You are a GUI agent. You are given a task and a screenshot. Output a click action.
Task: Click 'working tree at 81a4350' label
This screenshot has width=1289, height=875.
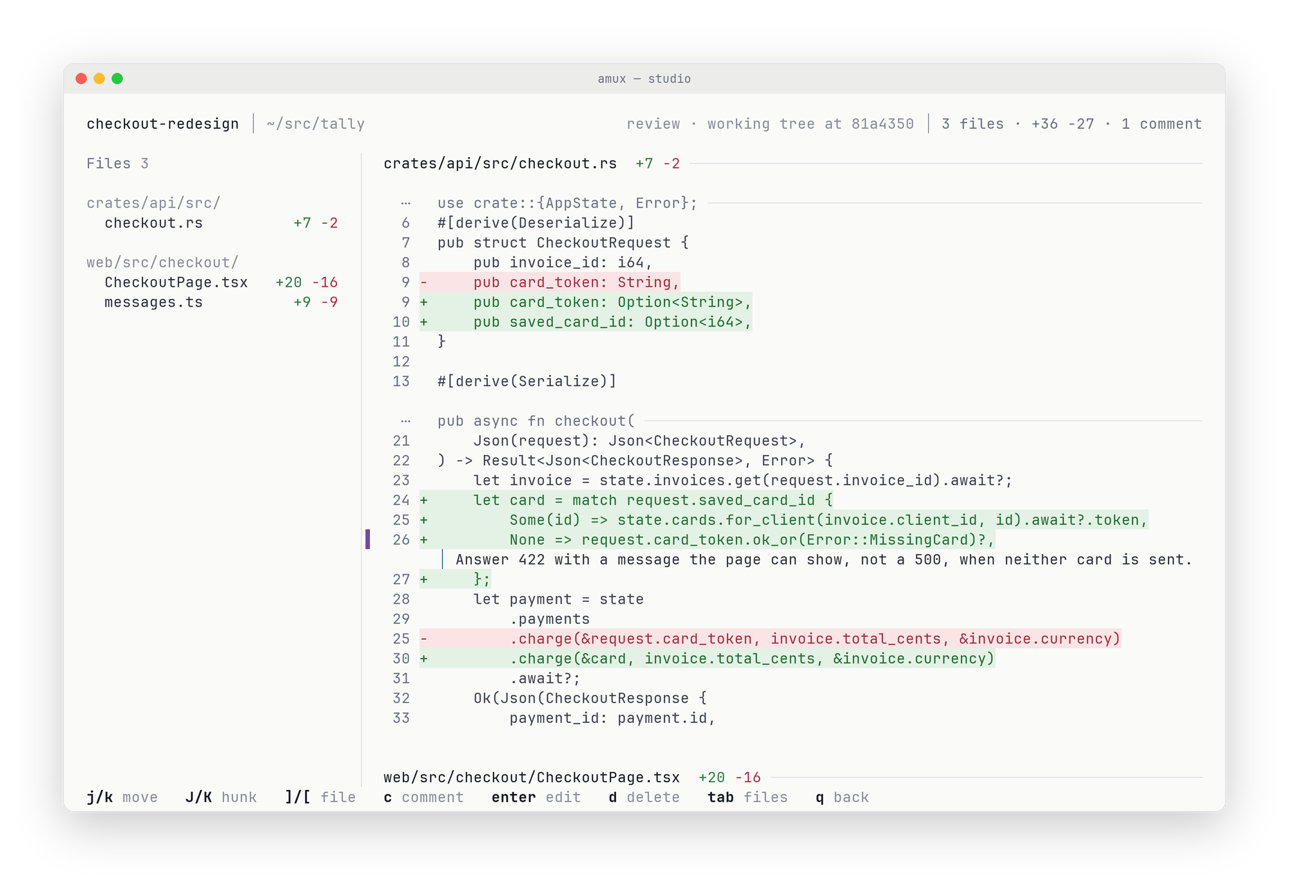[810, 124]
